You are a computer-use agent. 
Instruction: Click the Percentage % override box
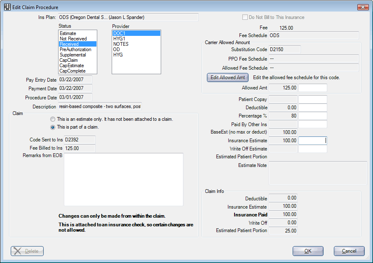[312, 116]
